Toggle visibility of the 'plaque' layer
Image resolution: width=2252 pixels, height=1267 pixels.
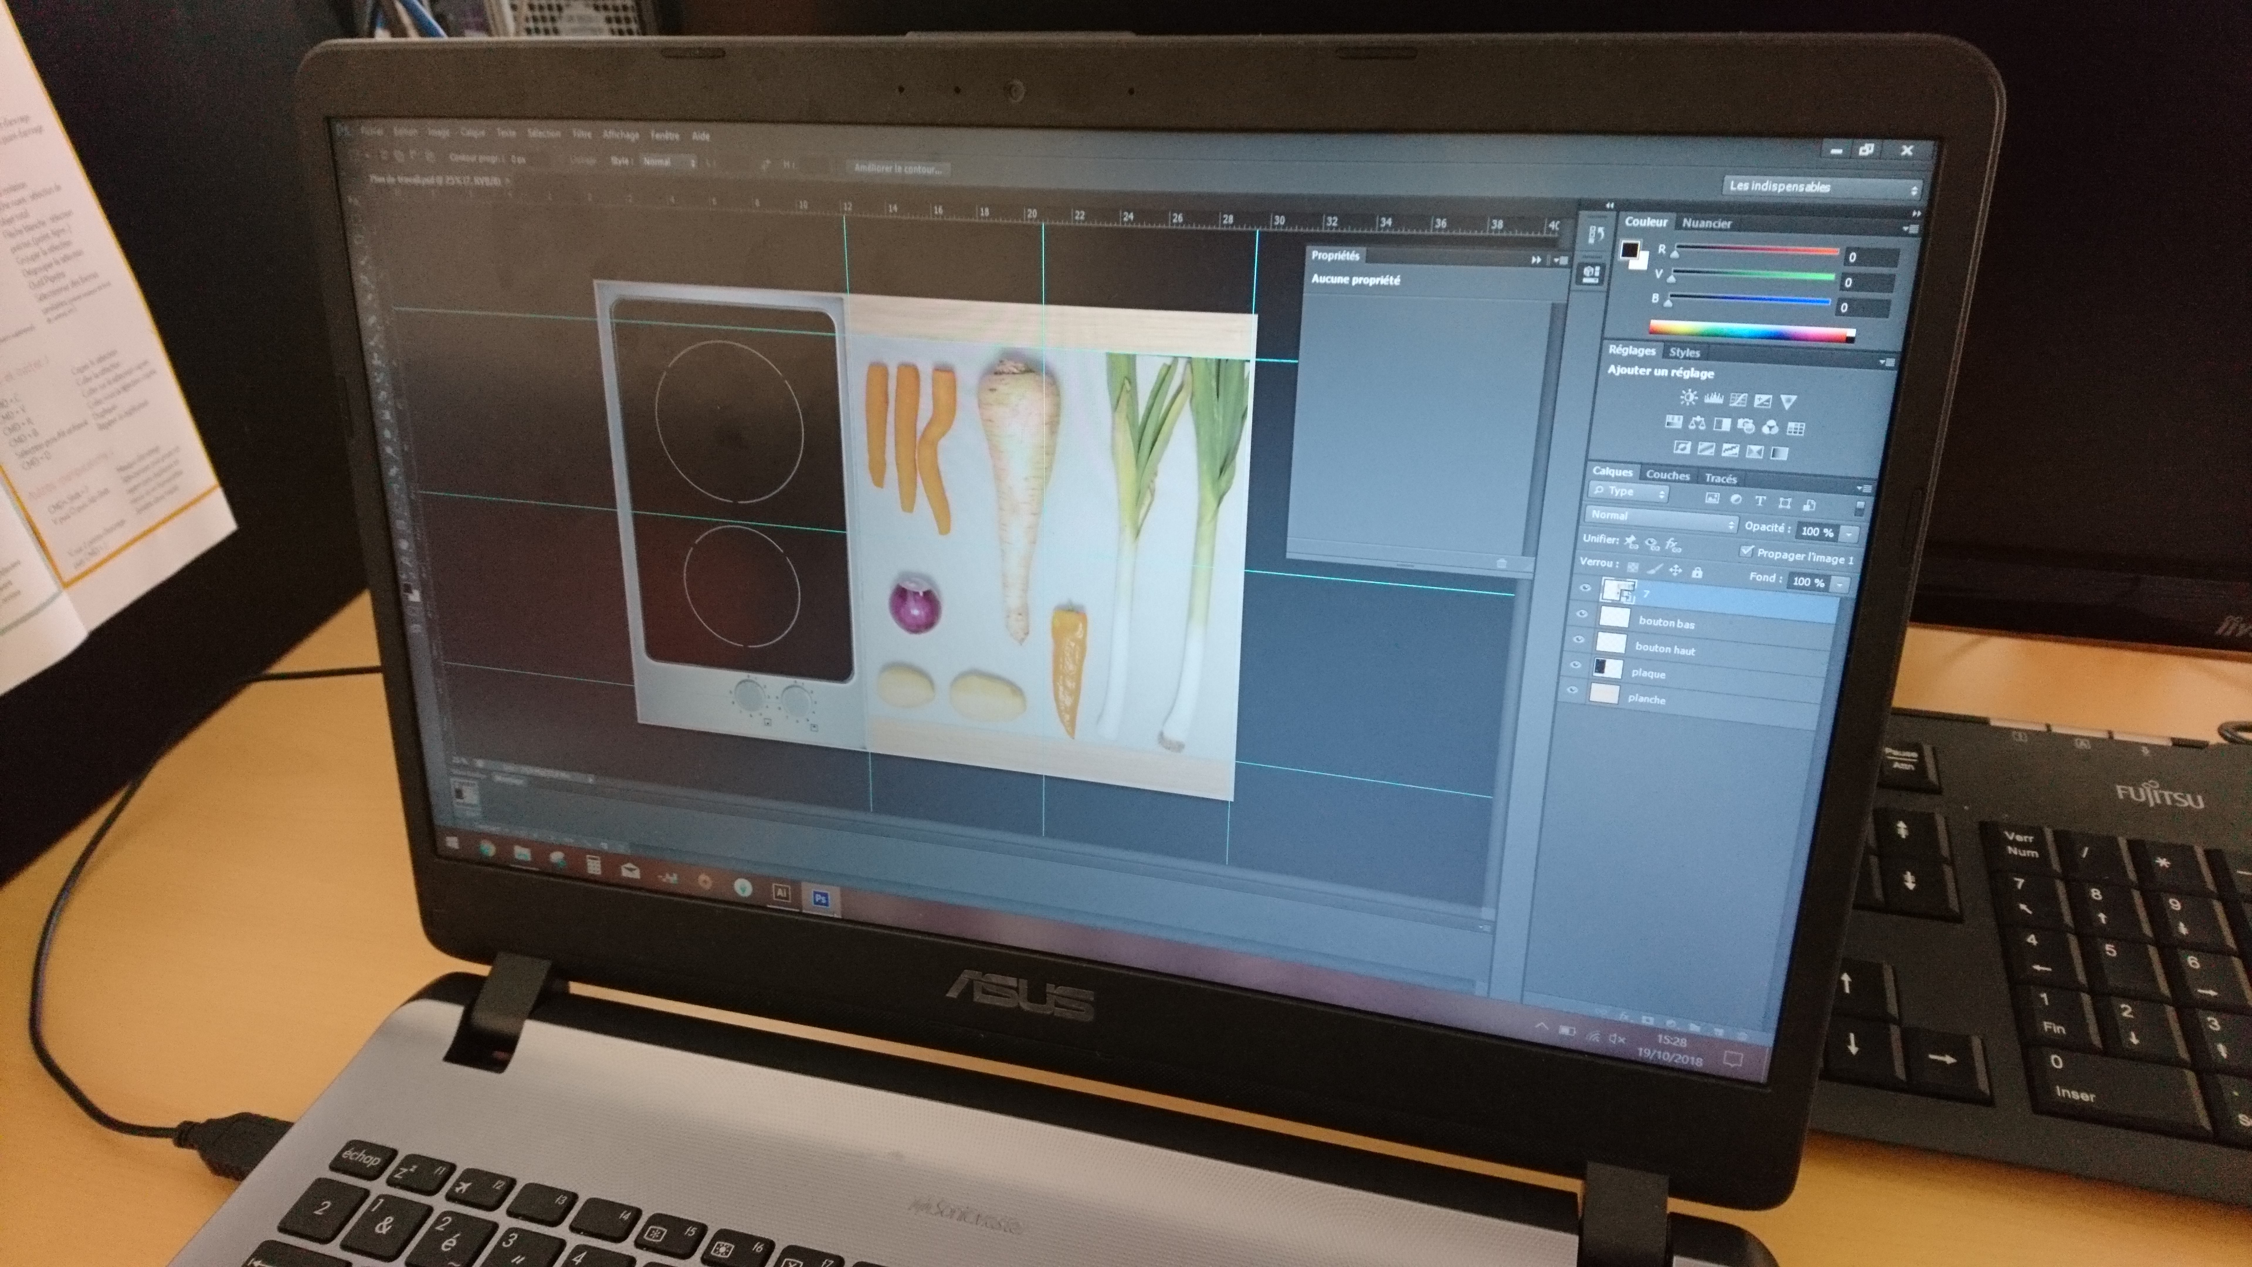[x=1575, y=665]
